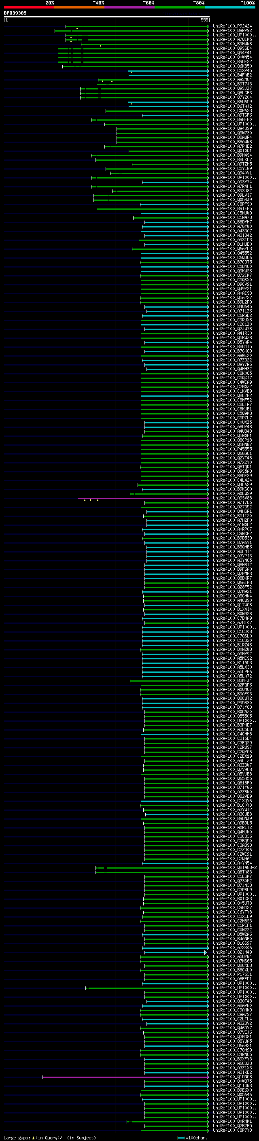Click the UniRef100_B9T7J3 label
Image resolution: width=259 pixels, height=1141 pixels.
[232, 84]
